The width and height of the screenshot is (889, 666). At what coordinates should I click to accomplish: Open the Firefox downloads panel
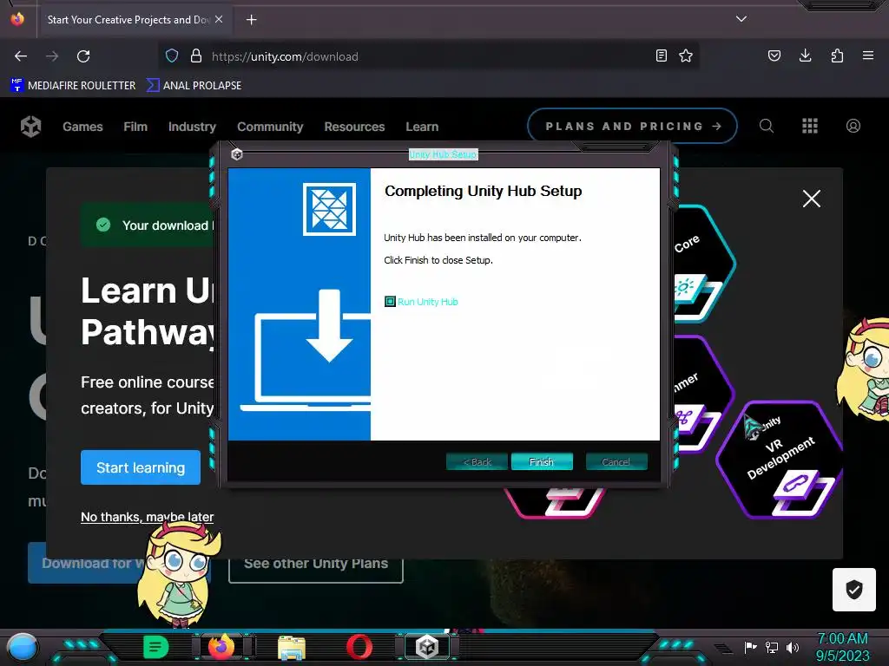805,55
